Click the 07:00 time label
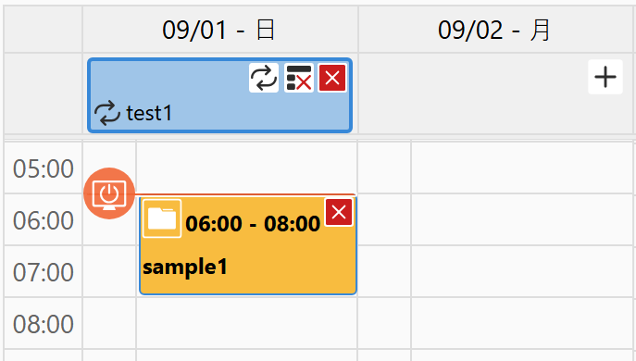 pyautogui.click(x=43, y=272)
